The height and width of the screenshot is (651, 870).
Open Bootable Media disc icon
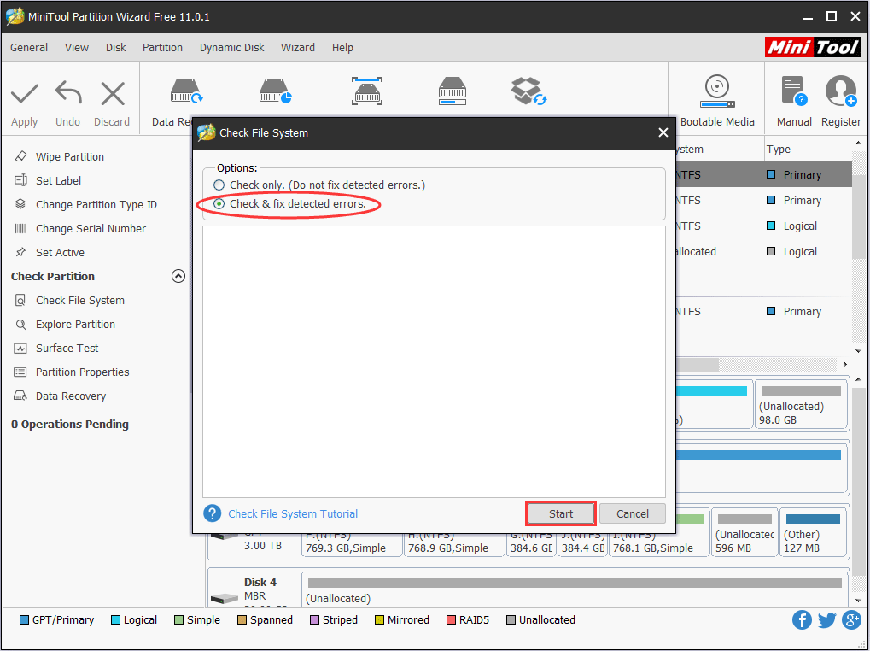click(717, 91)
